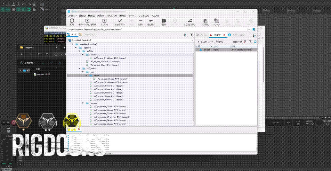The image size is (331, 171).
Task: Open the Revision Graph toolbar icon
Action: 189,21
